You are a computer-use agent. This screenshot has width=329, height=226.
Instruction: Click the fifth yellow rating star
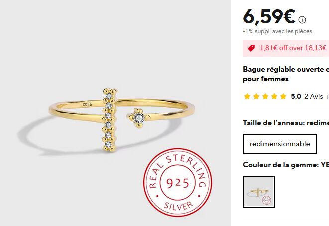pos(283,96)
